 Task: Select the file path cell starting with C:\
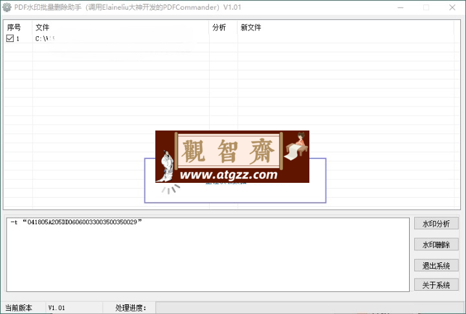click(x=120, y=39)
